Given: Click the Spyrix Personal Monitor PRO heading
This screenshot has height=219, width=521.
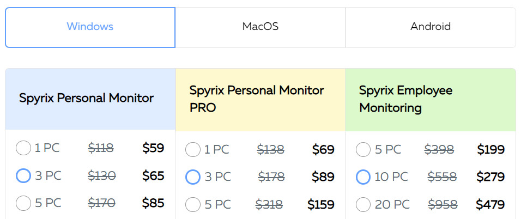Looking at the screenshot, I should (x=257, y=99).
